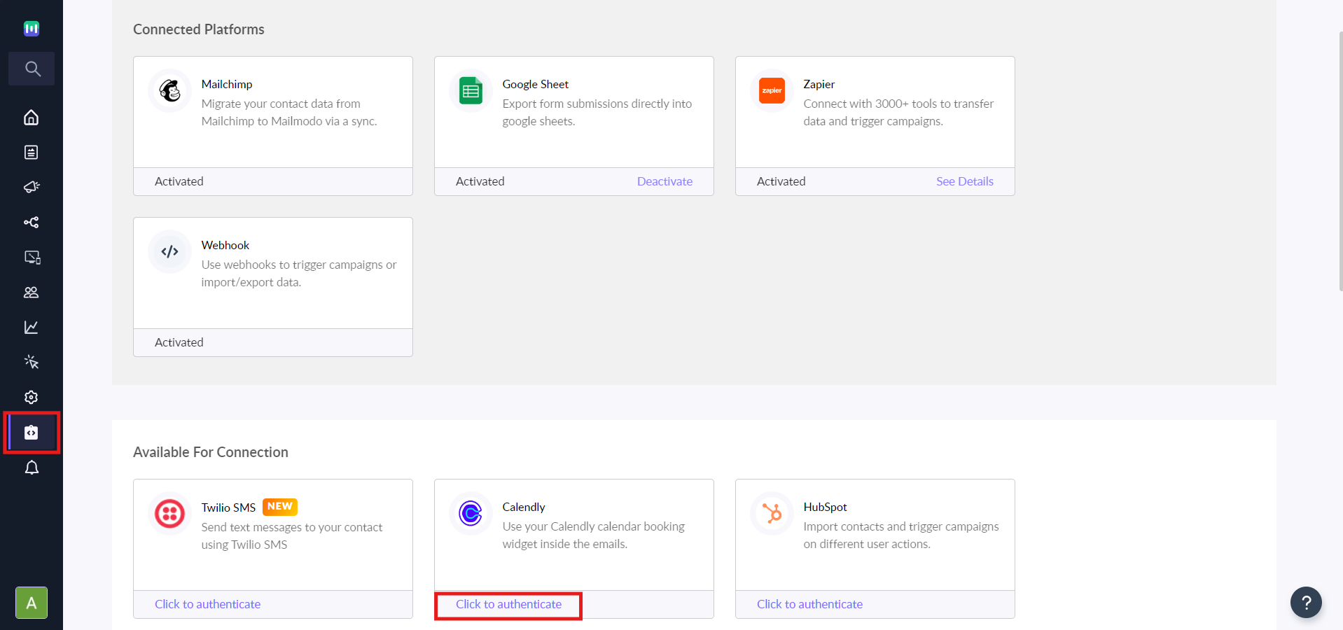
Task: Go to Home via the house icon
Action: click(x=32, y=117)
